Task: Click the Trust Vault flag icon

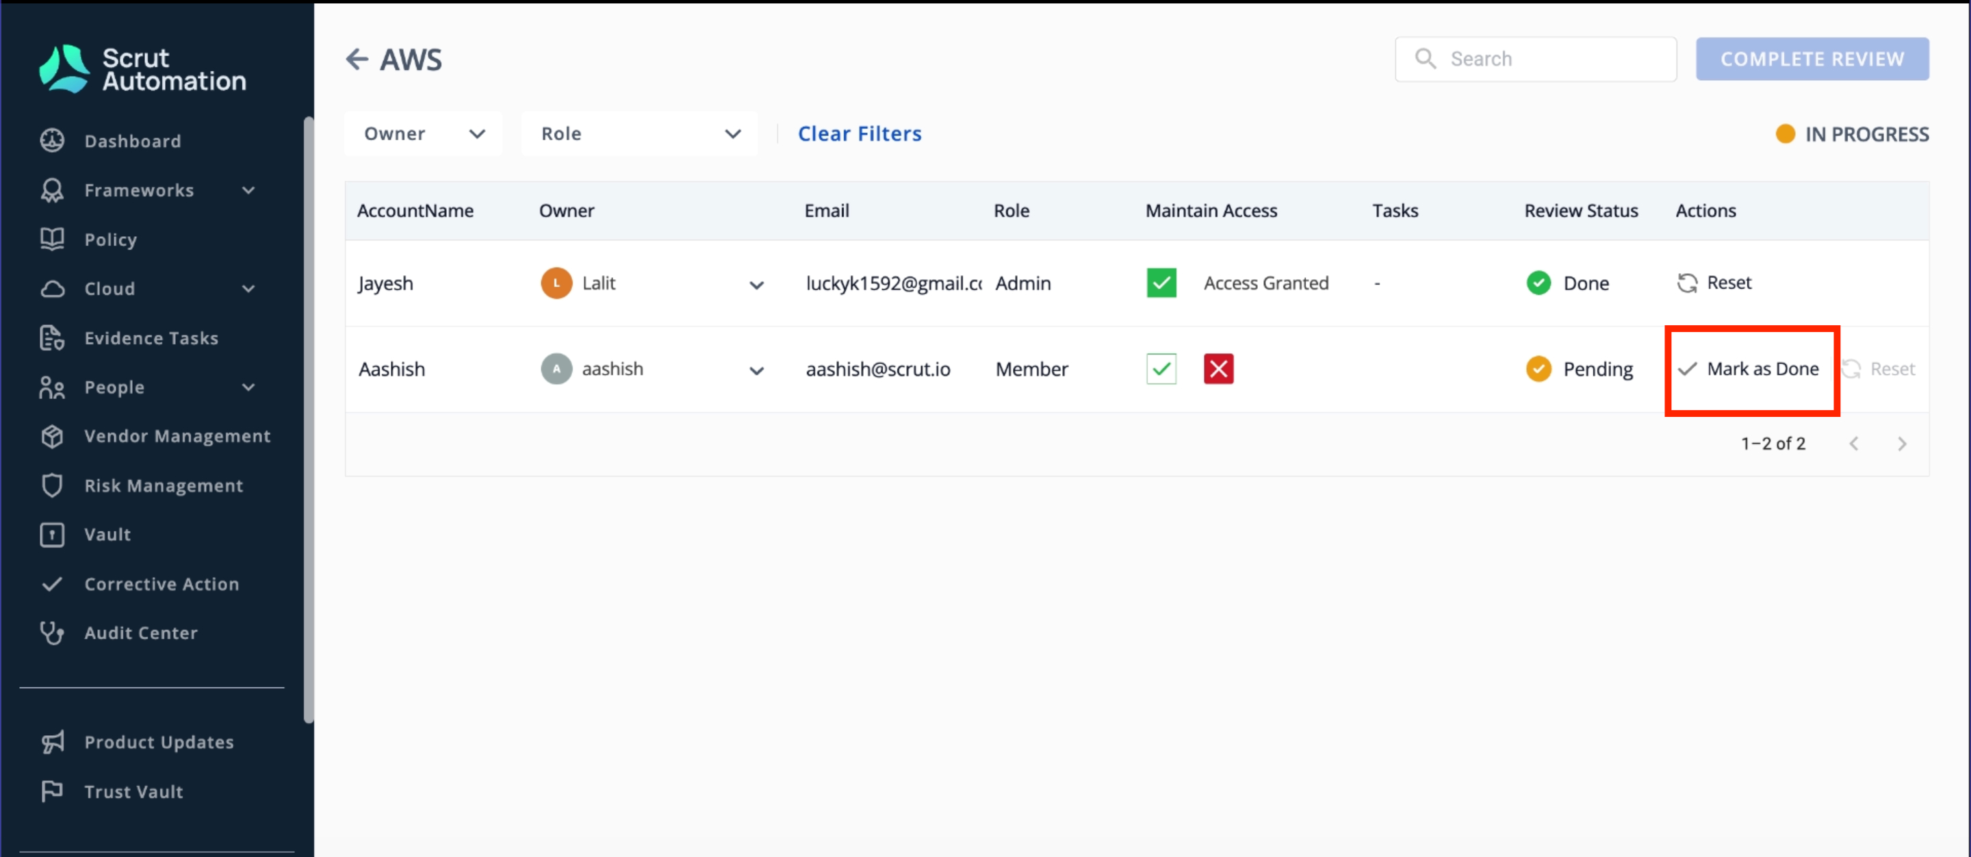Action: [52, 791]
